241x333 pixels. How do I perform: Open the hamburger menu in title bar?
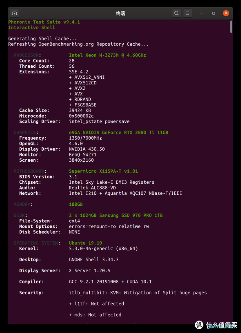[x=187, y=13]
